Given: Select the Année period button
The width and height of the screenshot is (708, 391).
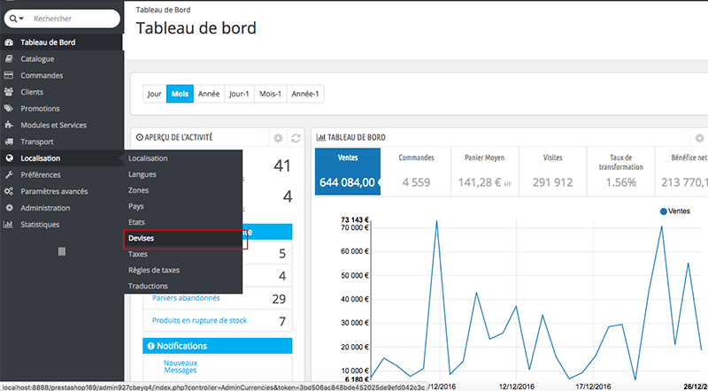Looking at the screenshot, I should [209, 93].
